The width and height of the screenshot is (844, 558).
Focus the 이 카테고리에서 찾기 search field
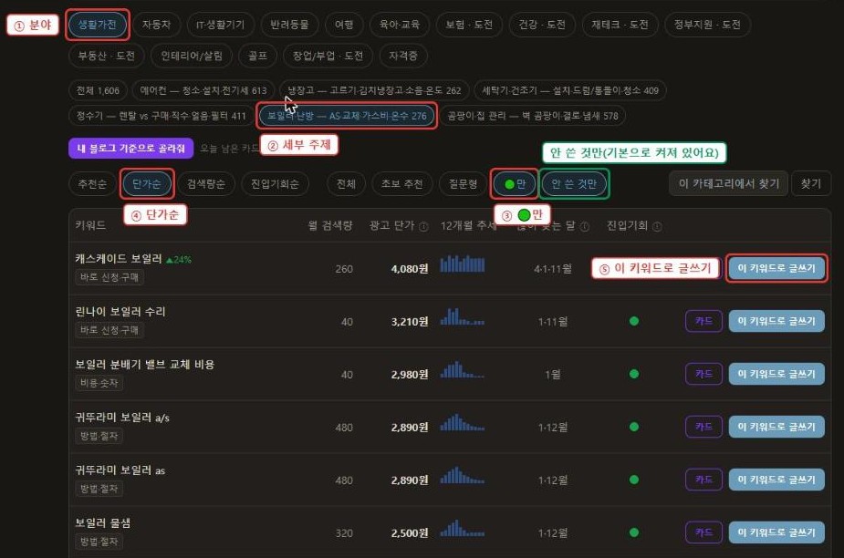coord(729,184)
